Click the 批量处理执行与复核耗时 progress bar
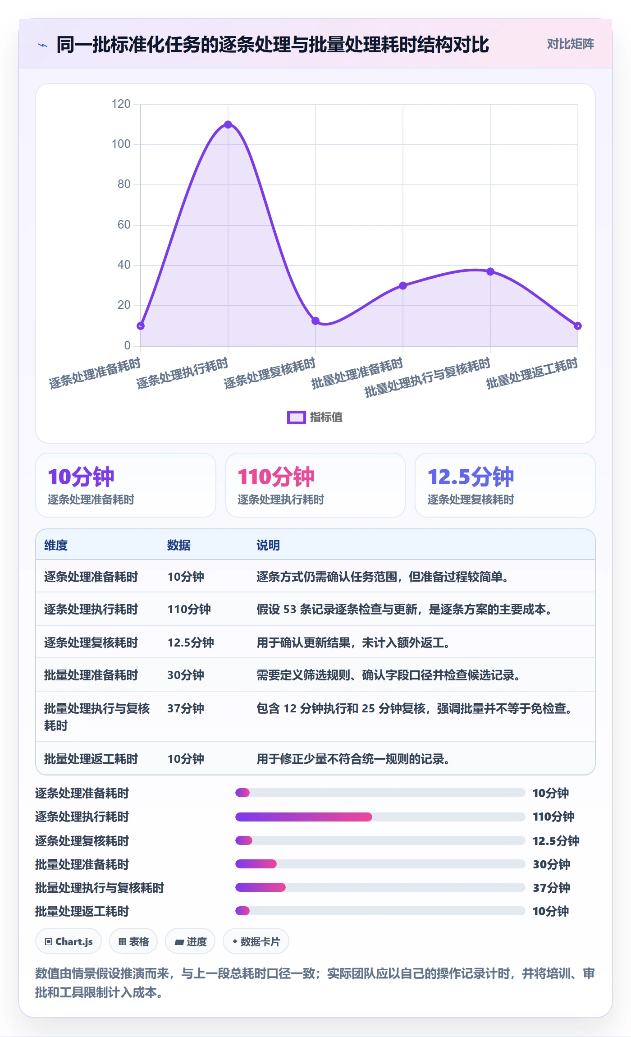Screen dimensions: 631x1037 pos(380,887)
